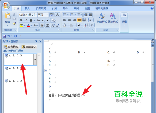Viewport: 156px width, 113px height.
Task: Switch to the 审阅 tab
Action: pos(76,8)
